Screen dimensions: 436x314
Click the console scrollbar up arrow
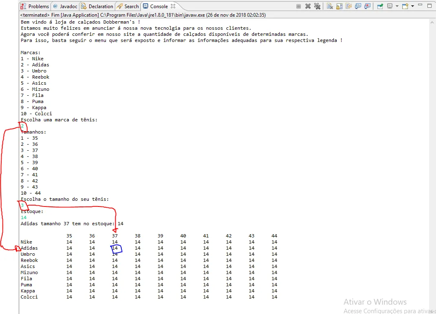click(x=432, y=22)
